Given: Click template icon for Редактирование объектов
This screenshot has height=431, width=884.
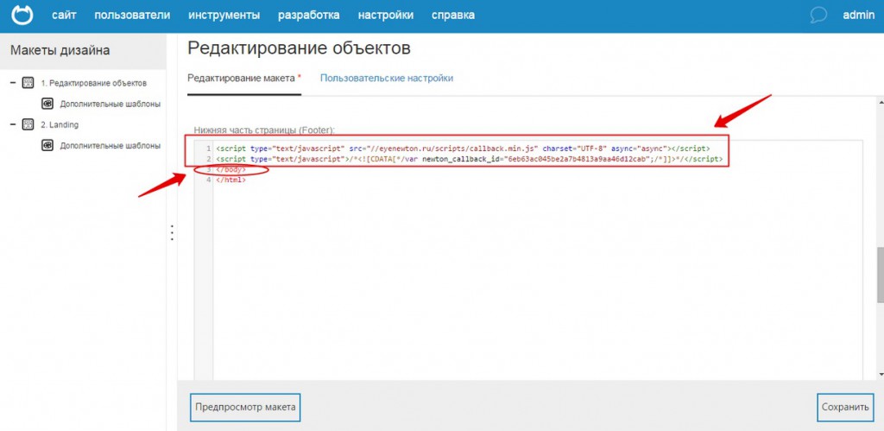Looking at the screenshot, I should pos(28,83).
